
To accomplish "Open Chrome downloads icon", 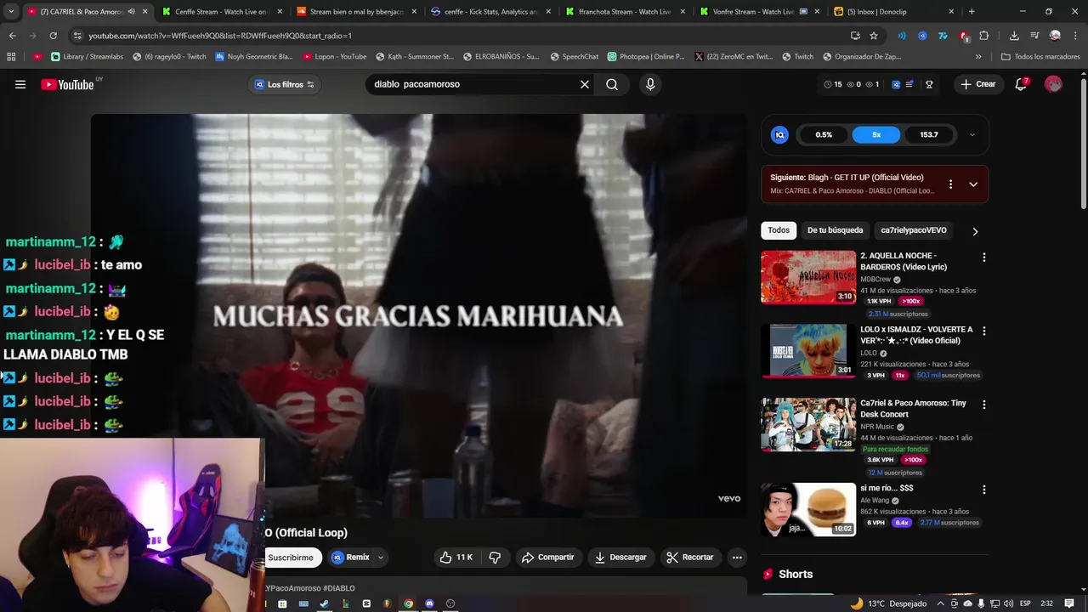I will (x=1014, y=36).
